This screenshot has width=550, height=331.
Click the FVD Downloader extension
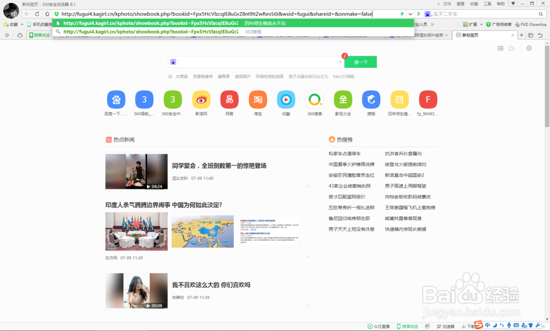point(530,25)
